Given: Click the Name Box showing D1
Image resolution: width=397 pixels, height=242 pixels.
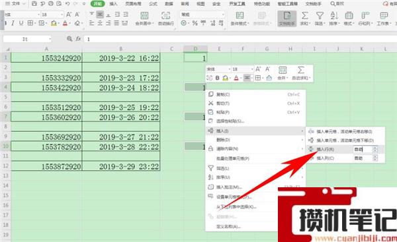Looking at the screenshot, I should 27,39.
